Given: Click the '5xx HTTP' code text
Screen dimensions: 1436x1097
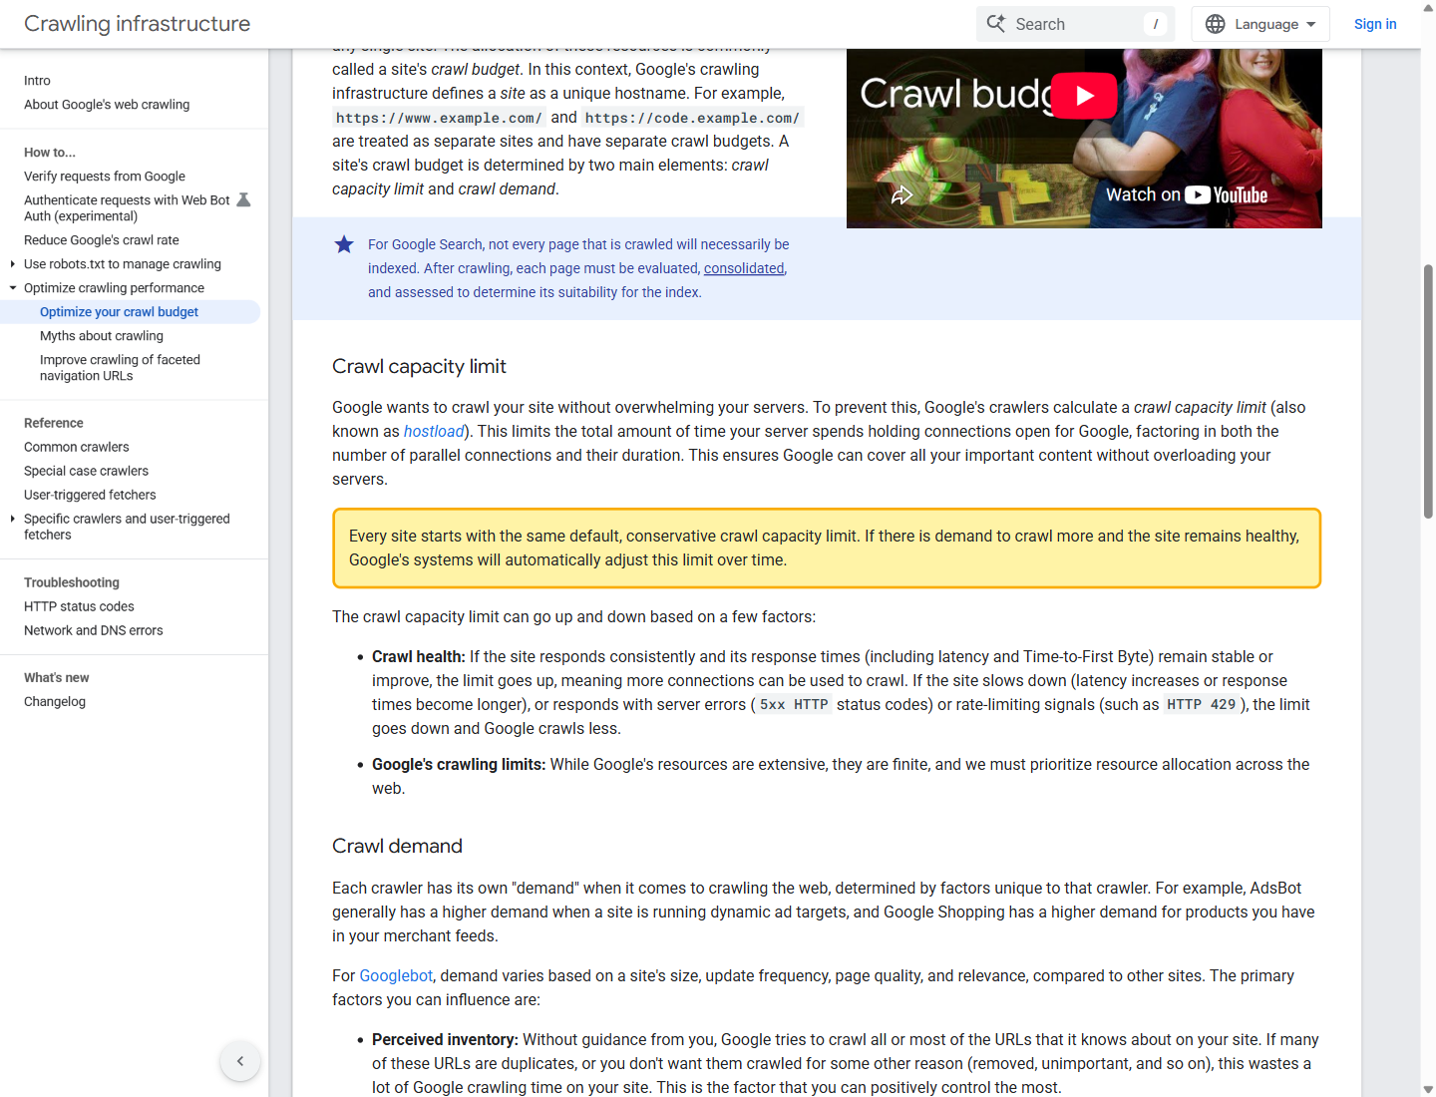Looking at the screenshot, I should tap(794, 705).
